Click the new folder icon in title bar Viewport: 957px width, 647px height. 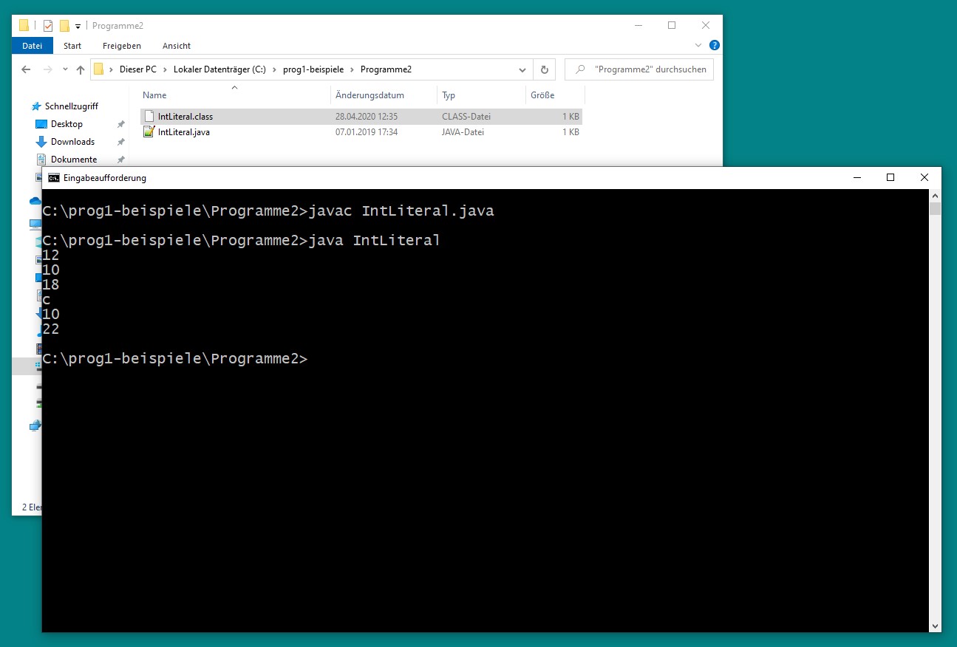pyautogui.click(x=64, y=26)
